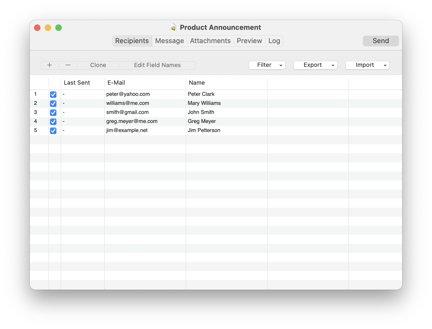Click row number 3 in the table
The image size is (432, 329).
click(35, 112)
